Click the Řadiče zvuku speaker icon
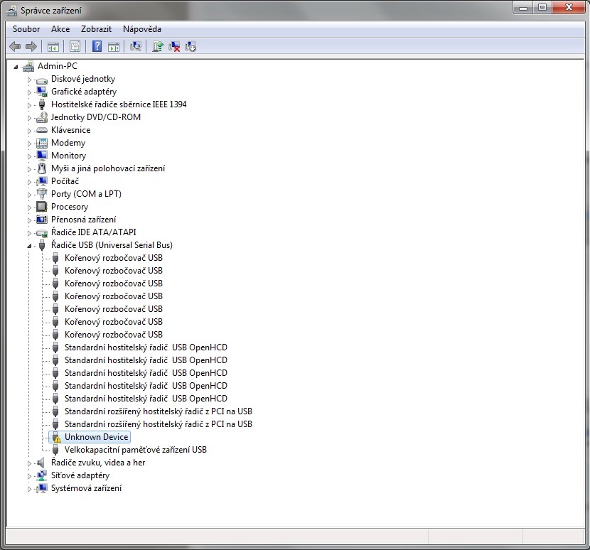The width and height of the screenshot is (590, 550). pyautogui.click(x=41, y=463)
